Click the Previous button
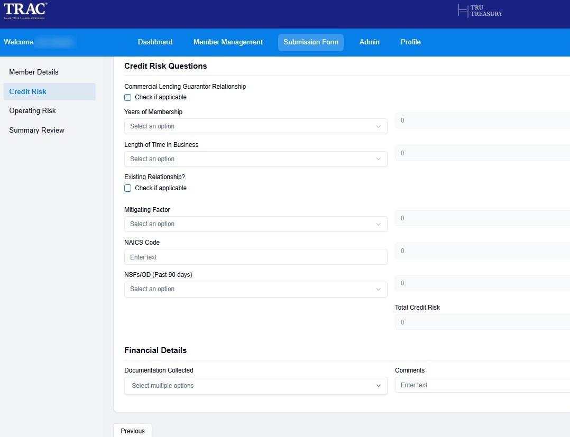The image size is (570, 437). click(x=133, y=431)
